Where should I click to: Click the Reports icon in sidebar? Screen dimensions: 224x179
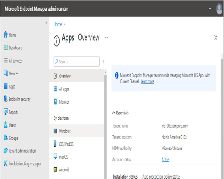6,112
